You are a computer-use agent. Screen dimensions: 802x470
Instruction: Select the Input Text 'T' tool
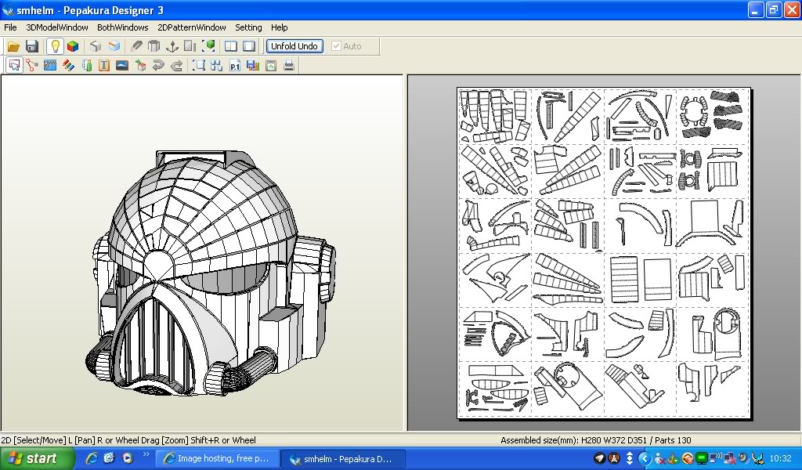point(104,66)
